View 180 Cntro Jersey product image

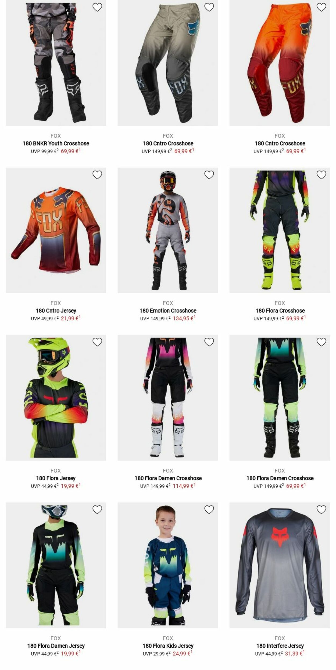(56, 230)
